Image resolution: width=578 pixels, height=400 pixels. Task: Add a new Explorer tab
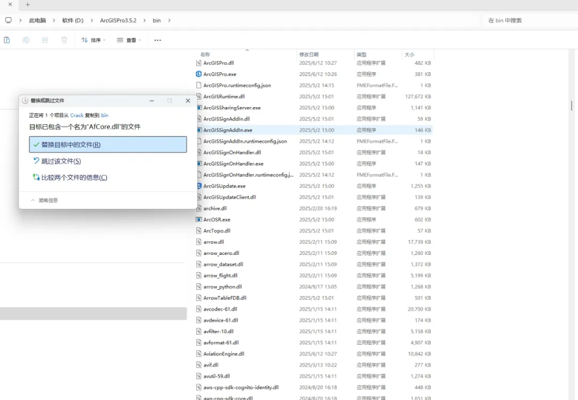(28, 4)
